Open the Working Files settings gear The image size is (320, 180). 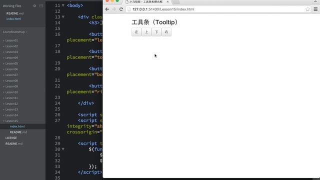tap(34, 6)
